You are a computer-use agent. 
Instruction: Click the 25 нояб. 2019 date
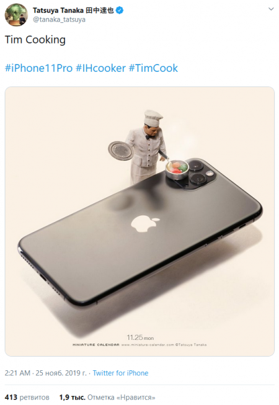point(61,373)
